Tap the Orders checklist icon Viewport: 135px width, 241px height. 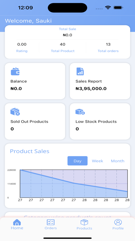click(51, 222)
